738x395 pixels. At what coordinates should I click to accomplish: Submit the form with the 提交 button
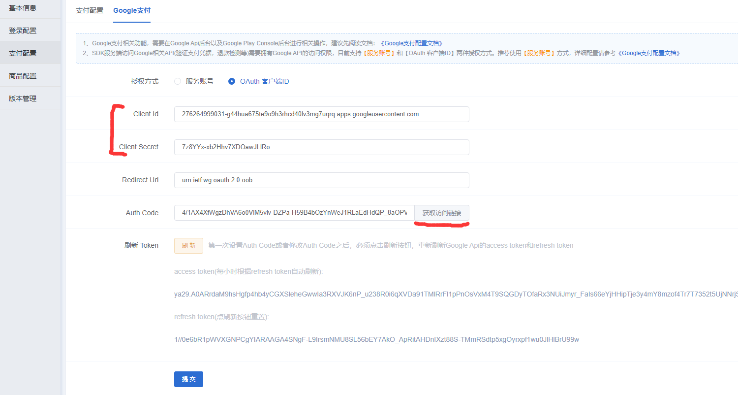click(x=188, y=379)
